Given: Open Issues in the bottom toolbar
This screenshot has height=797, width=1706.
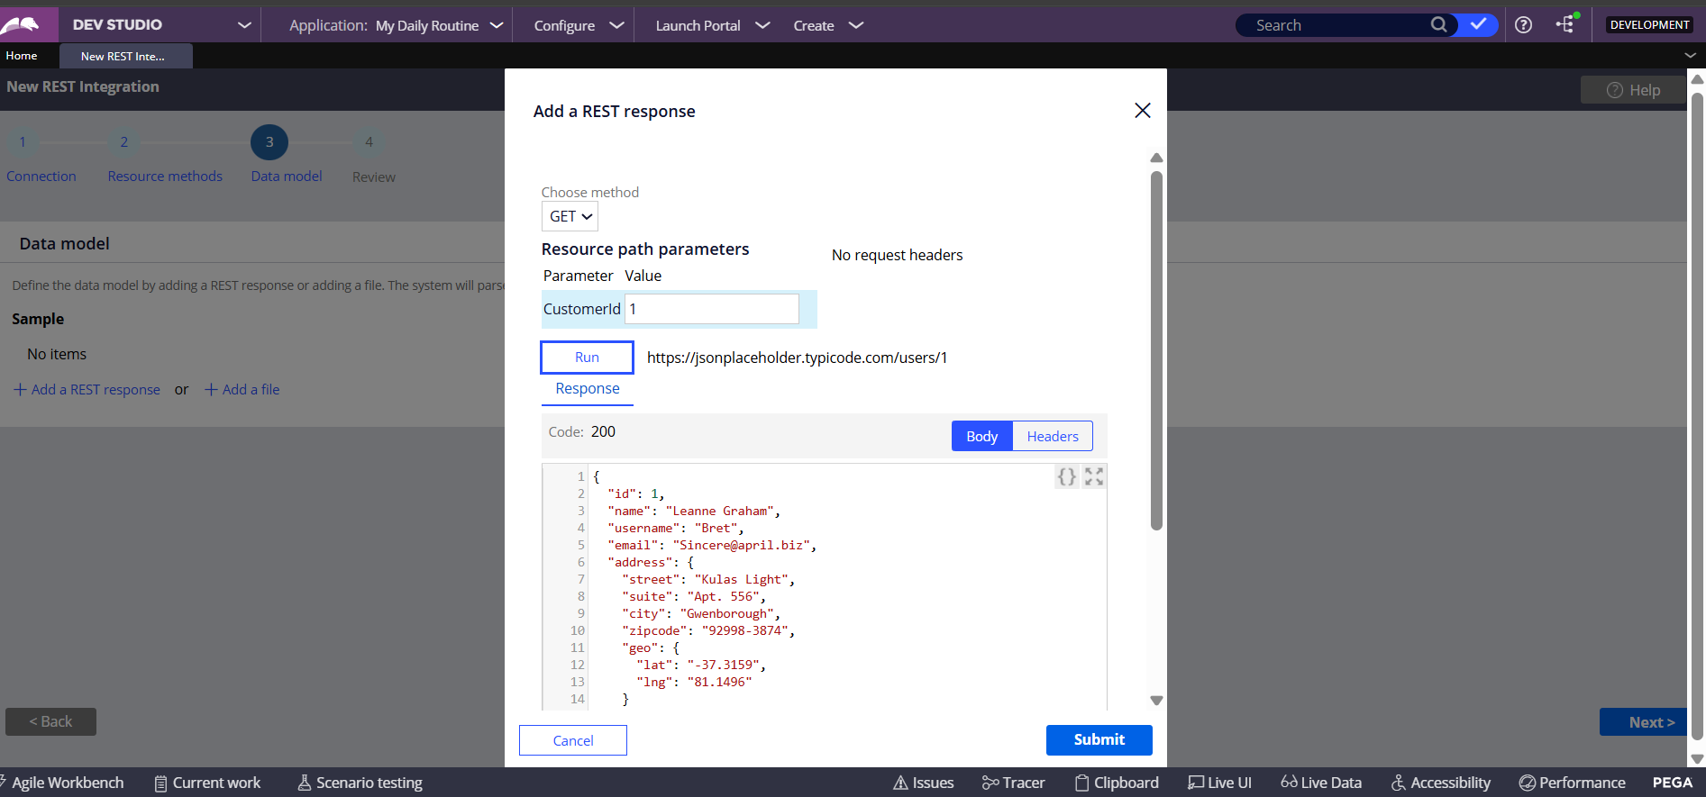Looking at the screenshot, I should tap(923, 783).
